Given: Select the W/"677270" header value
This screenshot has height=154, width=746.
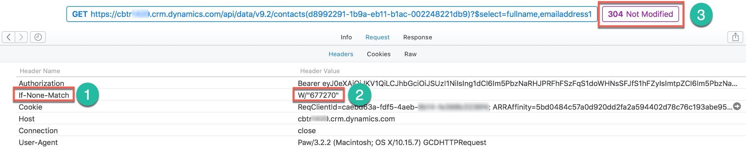Looking at the screenshot, I should (x=318, y=95).
